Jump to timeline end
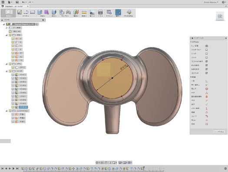The height and width of the screenshot is (172, 228). coord(17,169)
